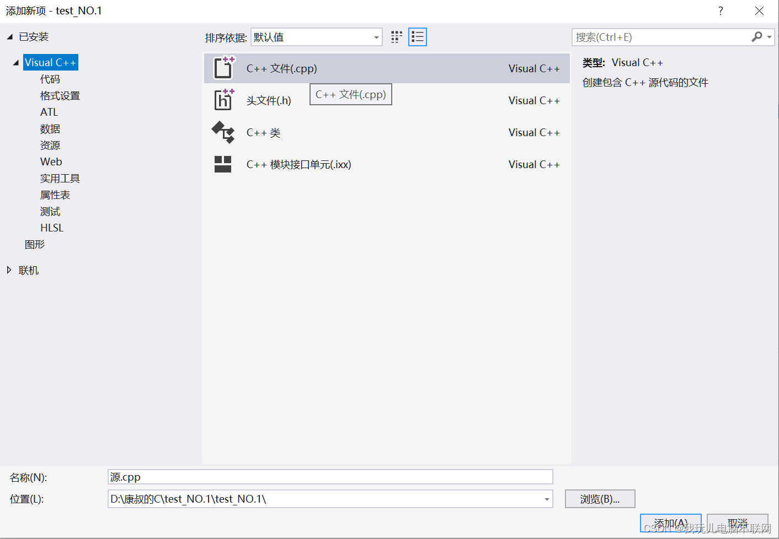Click the 浏览(B)... browse button
The width and height of the screenshot is (779, 539).
(x=600, y=499)
